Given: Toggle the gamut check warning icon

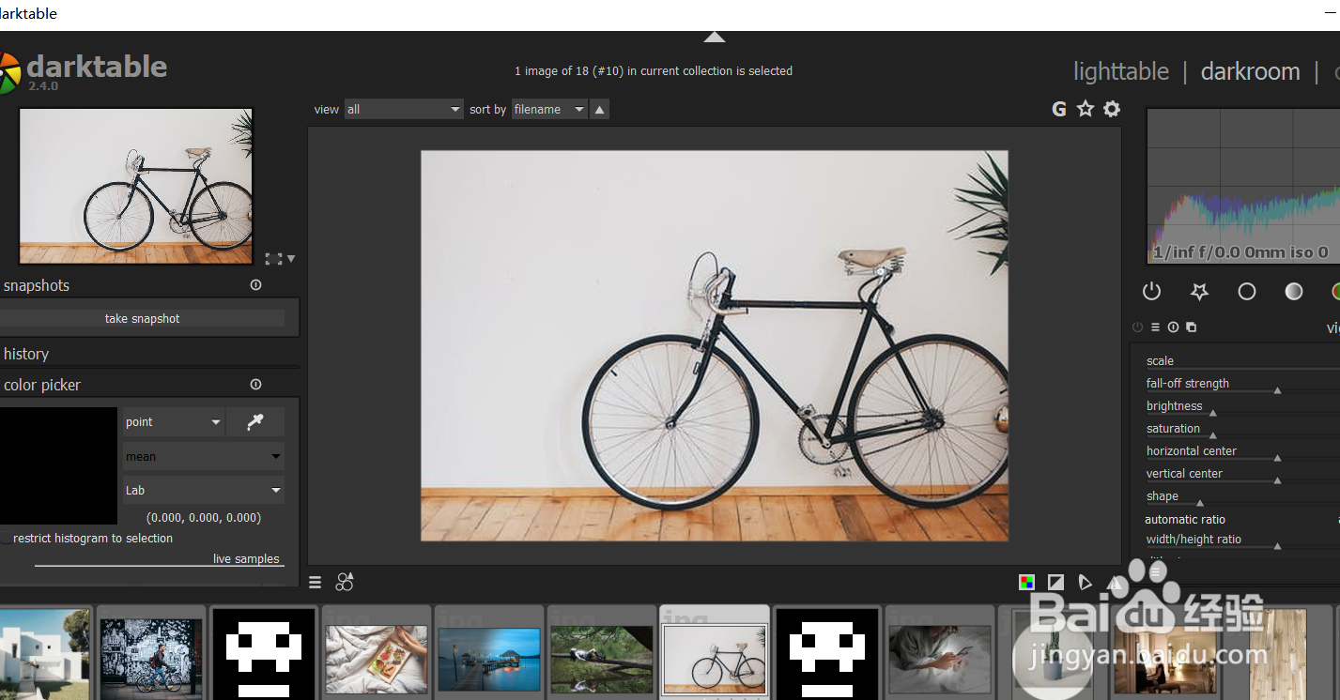Looking at the screenshot, I should coord(1115,583).
